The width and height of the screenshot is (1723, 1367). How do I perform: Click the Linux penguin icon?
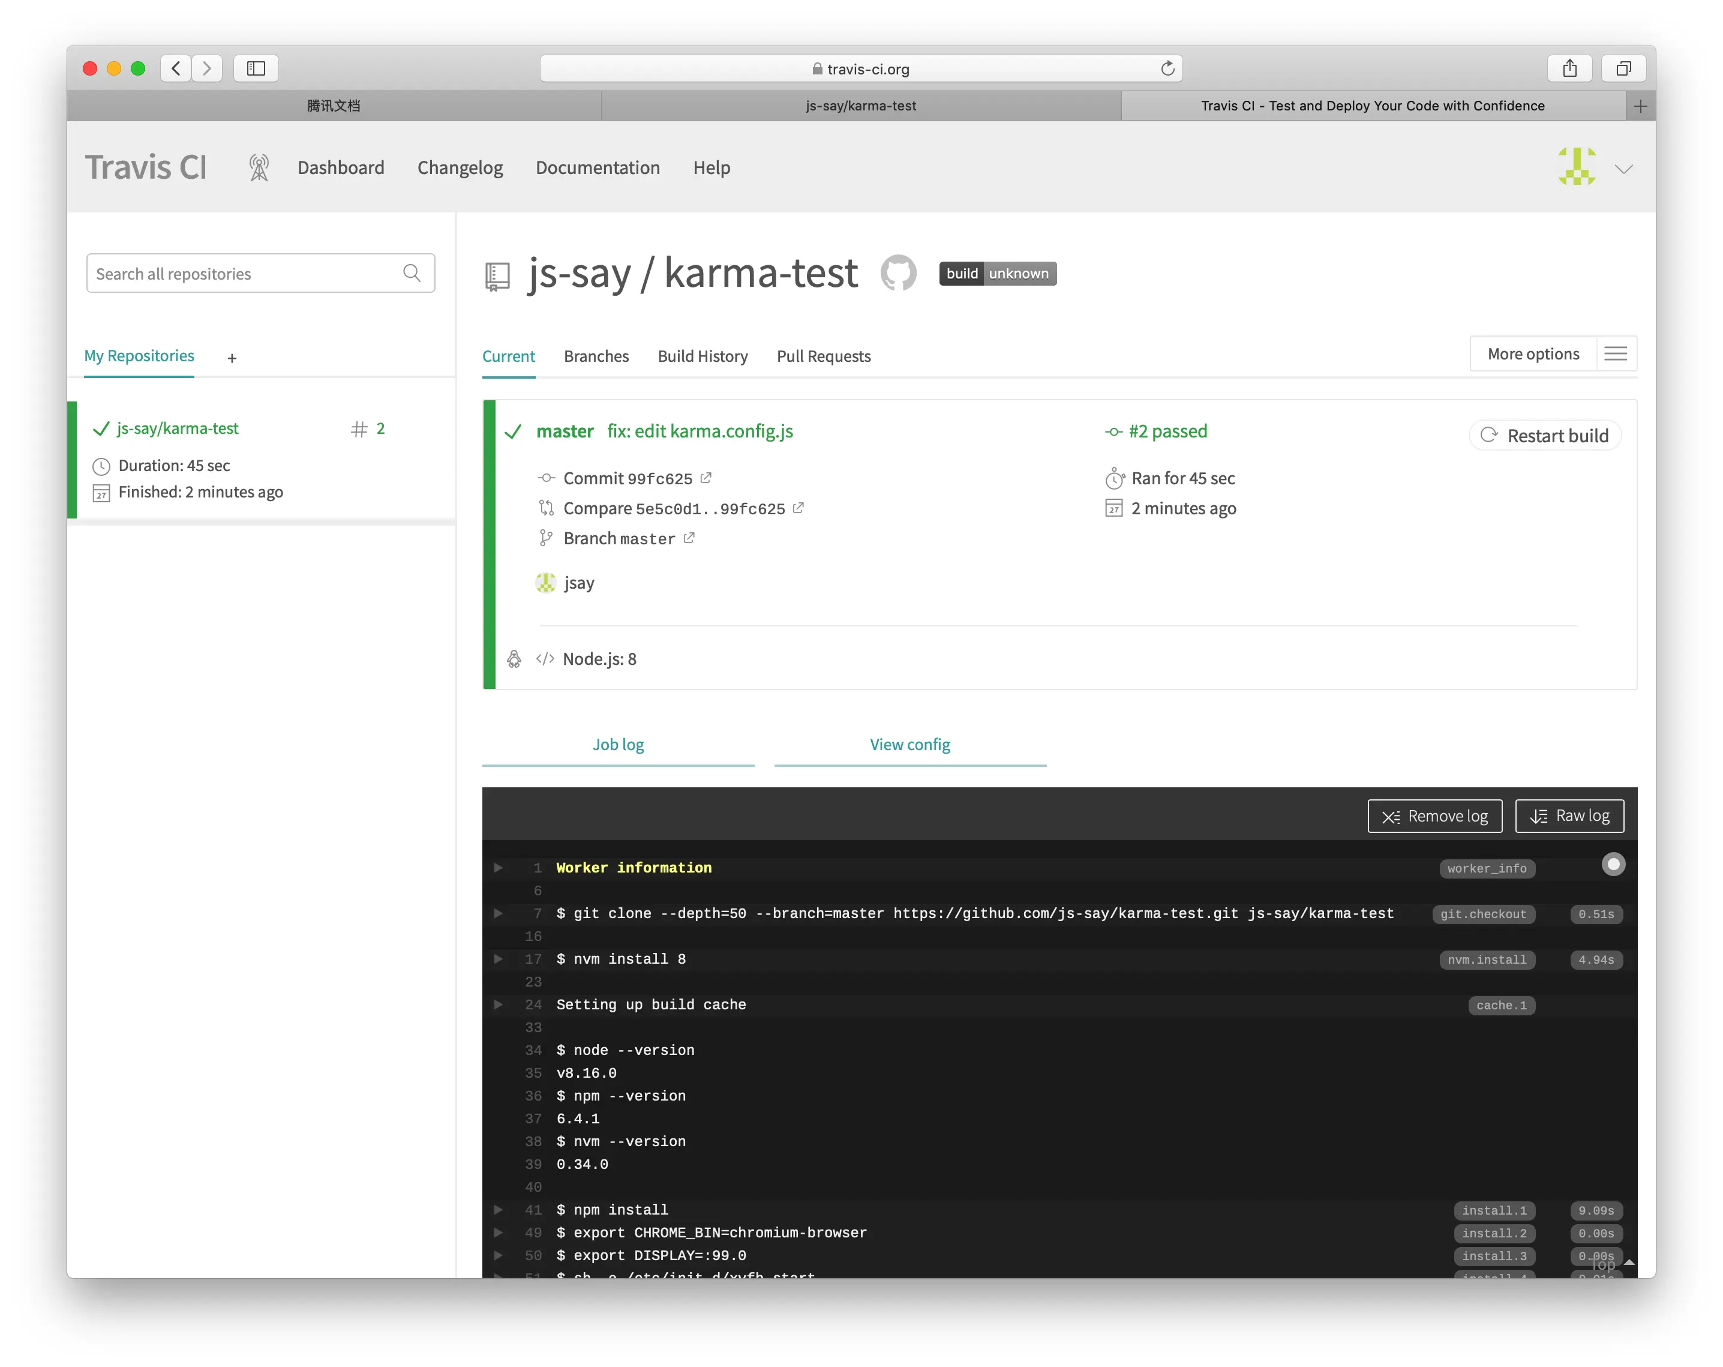(514, 659)
